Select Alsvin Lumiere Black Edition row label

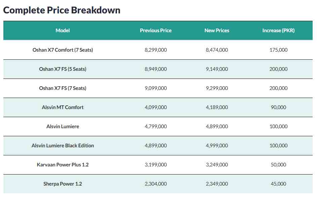63,146
